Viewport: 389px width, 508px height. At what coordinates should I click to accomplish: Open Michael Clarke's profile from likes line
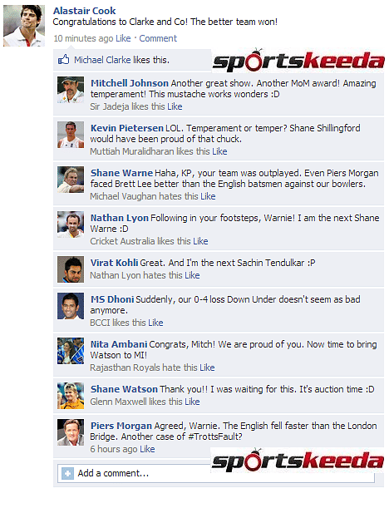click(102, 60)
